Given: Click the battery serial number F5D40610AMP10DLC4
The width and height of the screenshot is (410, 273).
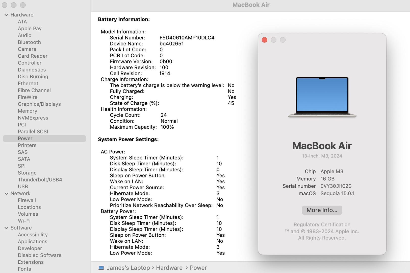Looking at the screenshot, I should pos(187,38).
